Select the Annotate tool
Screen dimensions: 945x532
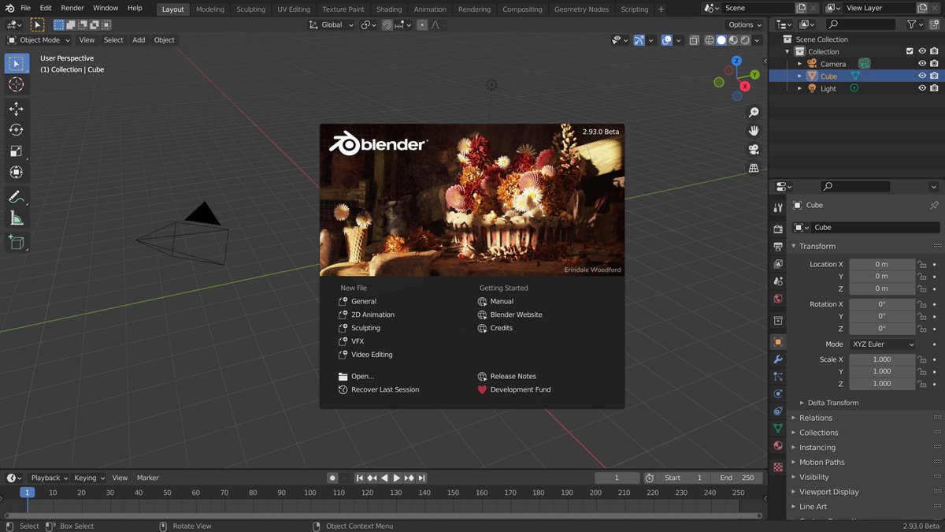(16, 197)
